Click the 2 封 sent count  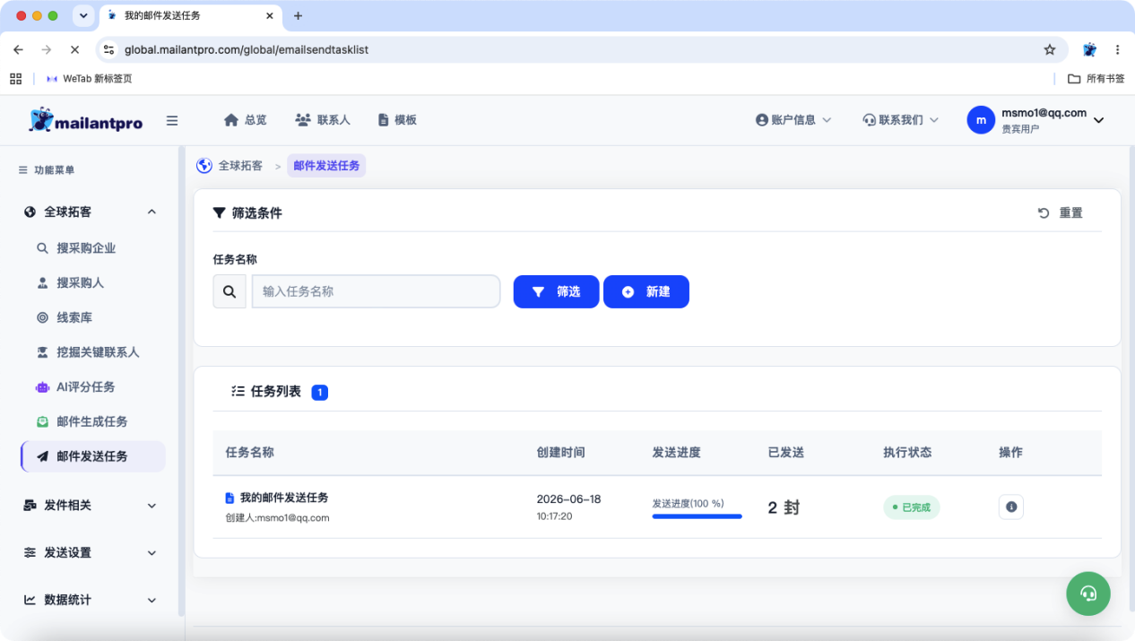(784, 507)
